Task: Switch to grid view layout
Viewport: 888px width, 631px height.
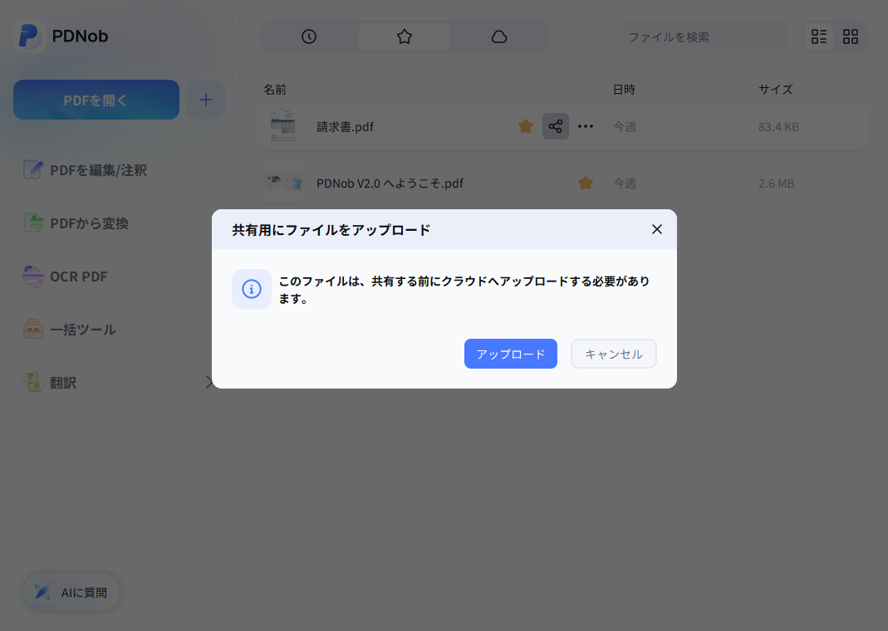Action: pyautogui.click(x=851, y=37)
